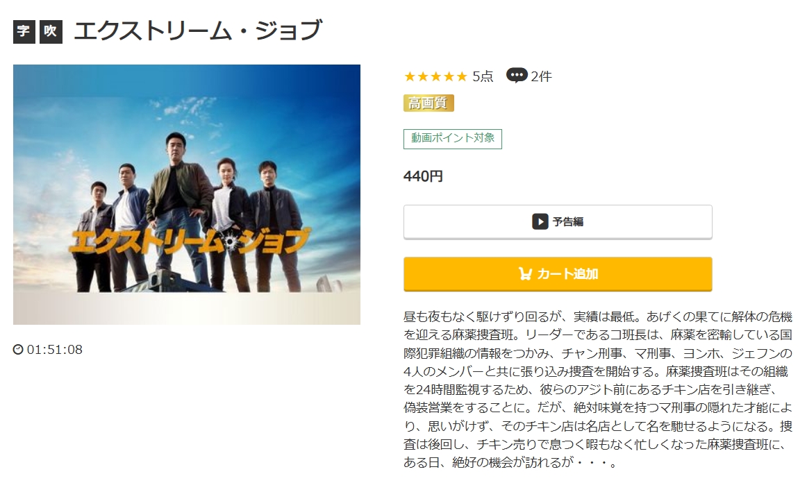807x483 pixels.
Task: Open the 予告編 trailer
Action: point(558,221)
